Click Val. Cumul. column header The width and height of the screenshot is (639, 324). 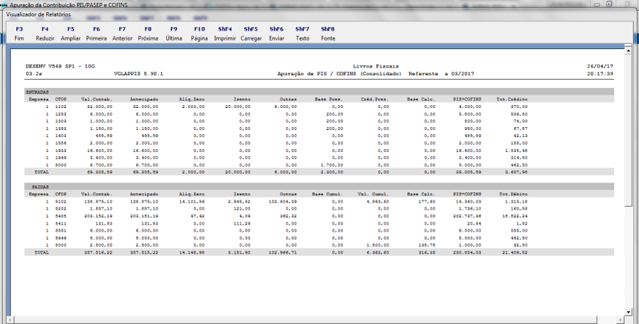click(373, 194)
